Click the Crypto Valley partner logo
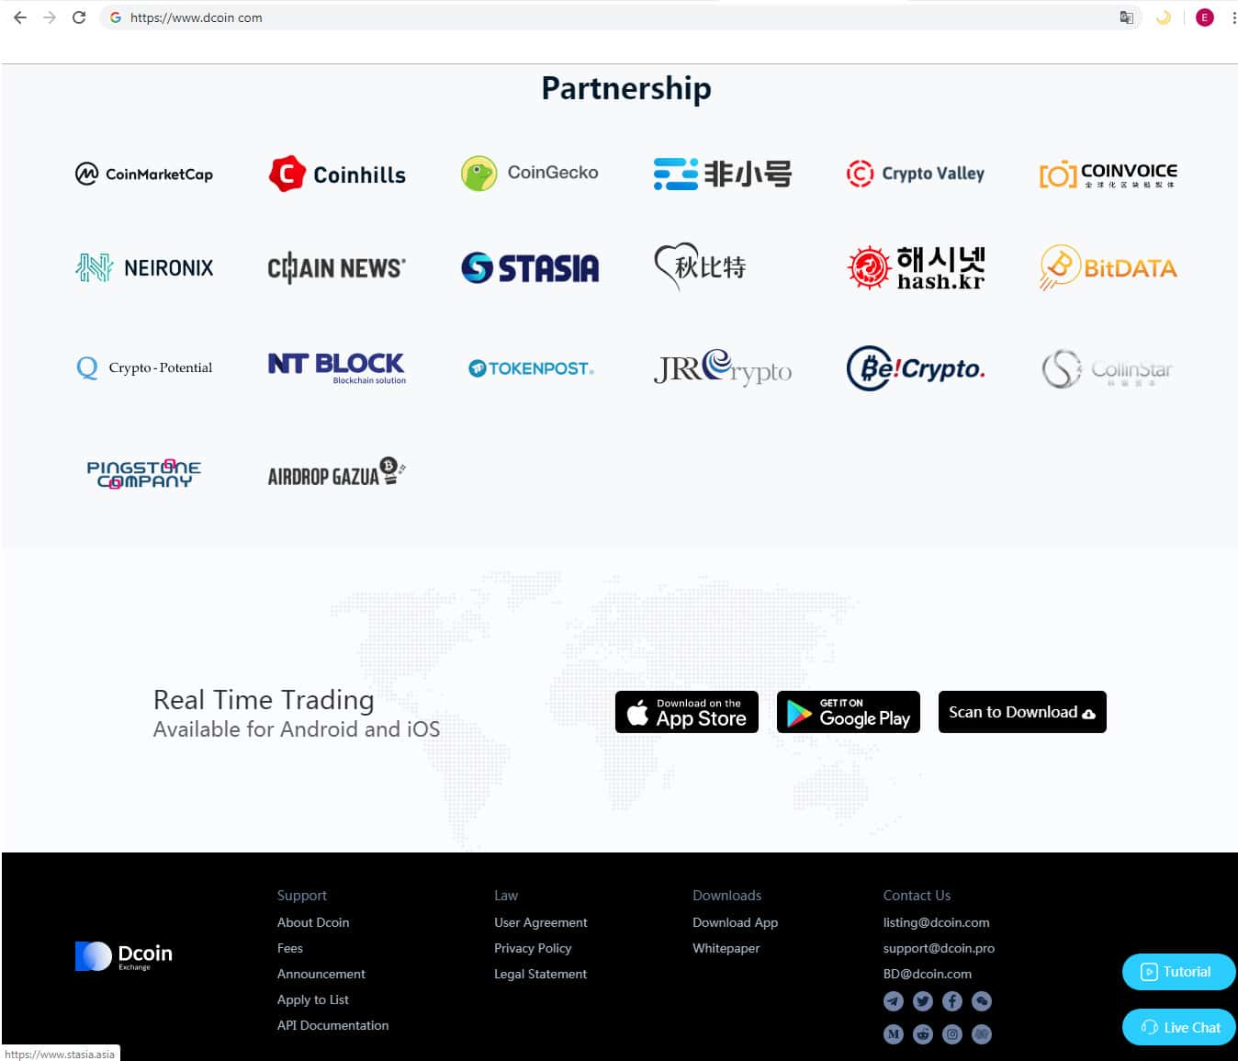1238x1061 pixels. coord(916,173)
